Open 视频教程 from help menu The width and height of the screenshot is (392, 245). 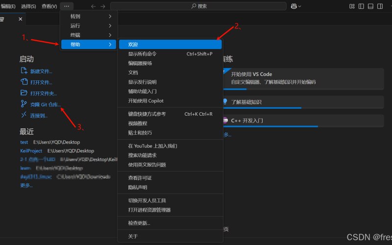(x=170, y=123)
